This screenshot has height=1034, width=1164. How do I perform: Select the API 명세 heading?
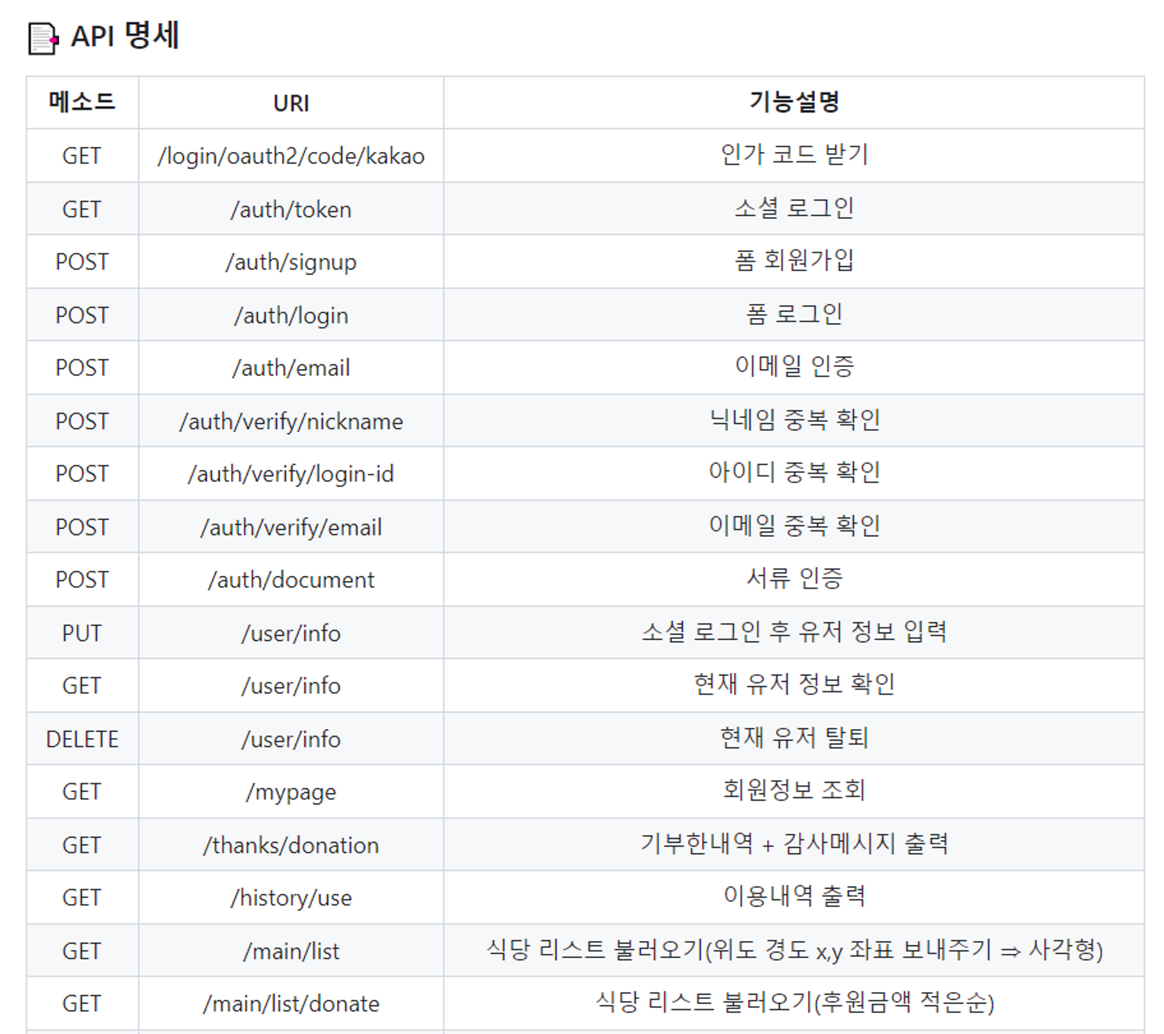click(122, 37)
